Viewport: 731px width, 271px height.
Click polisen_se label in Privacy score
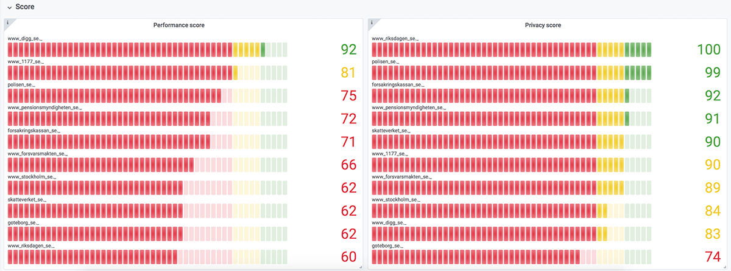(x=386, y=61)
